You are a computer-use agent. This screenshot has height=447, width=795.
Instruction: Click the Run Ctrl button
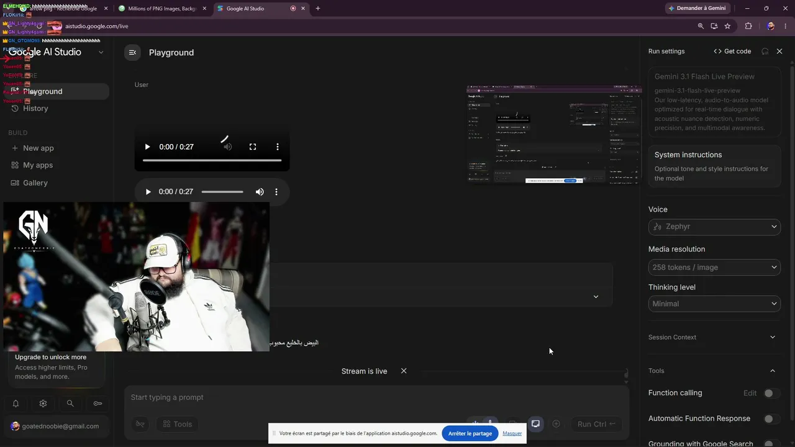pyautogui.click(x=596, y=424)
